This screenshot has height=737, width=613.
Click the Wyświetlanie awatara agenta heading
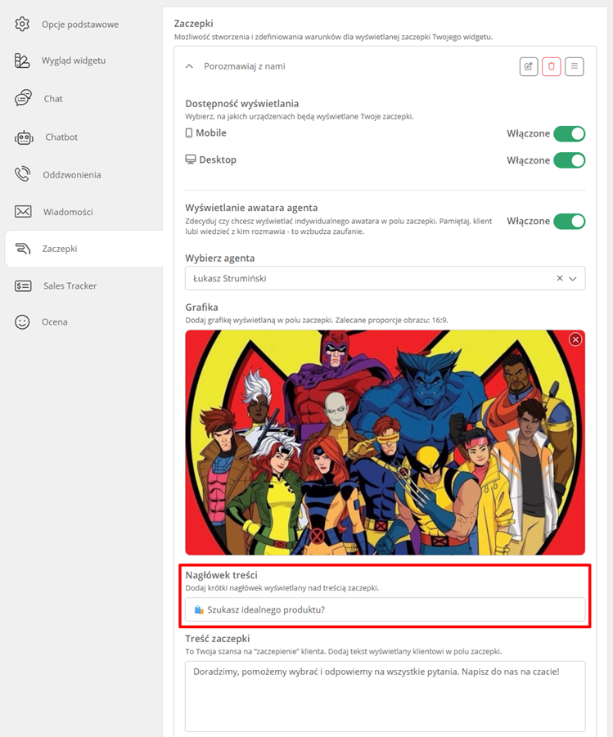(251, 208)
